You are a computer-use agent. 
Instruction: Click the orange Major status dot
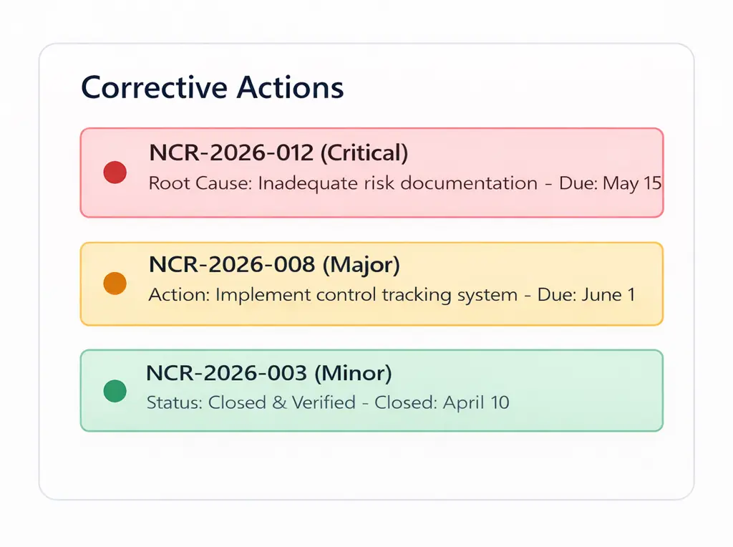[x=115, y=284]
